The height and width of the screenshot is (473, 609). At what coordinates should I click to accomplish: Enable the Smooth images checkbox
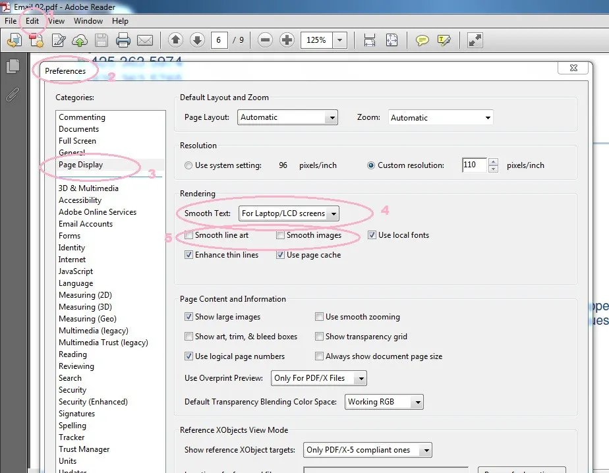coord(280,235)
